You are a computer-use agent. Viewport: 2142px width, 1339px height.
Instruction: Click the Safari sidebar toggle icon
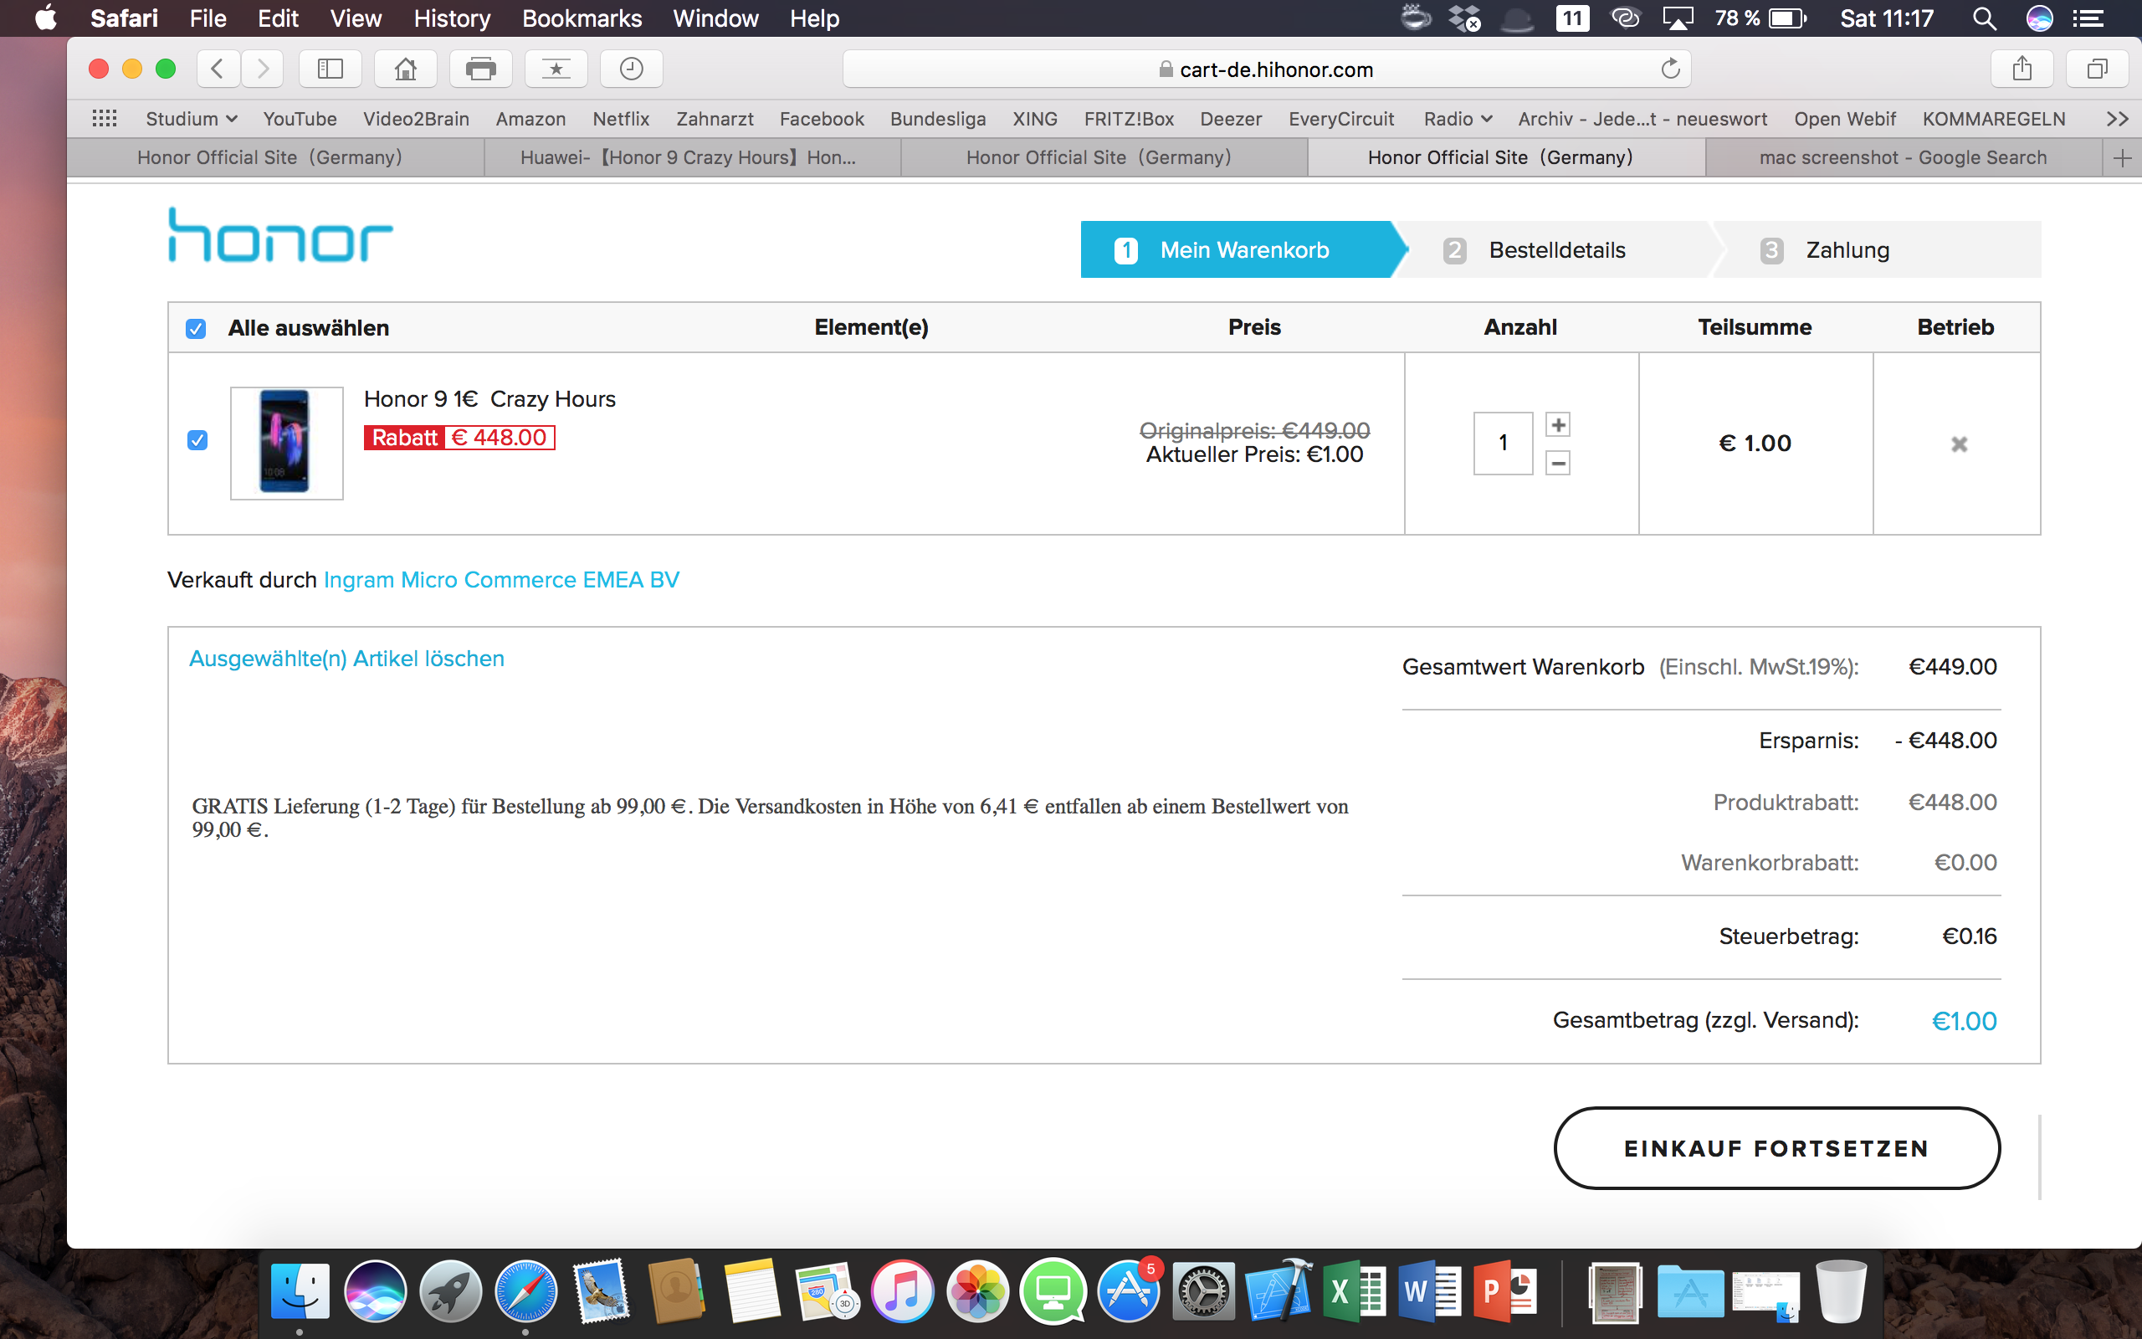(x=331, y=69)
